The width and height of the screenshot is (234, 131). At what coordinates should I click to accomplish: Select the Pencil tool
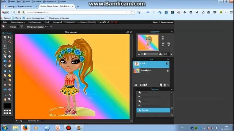[5, 52]
